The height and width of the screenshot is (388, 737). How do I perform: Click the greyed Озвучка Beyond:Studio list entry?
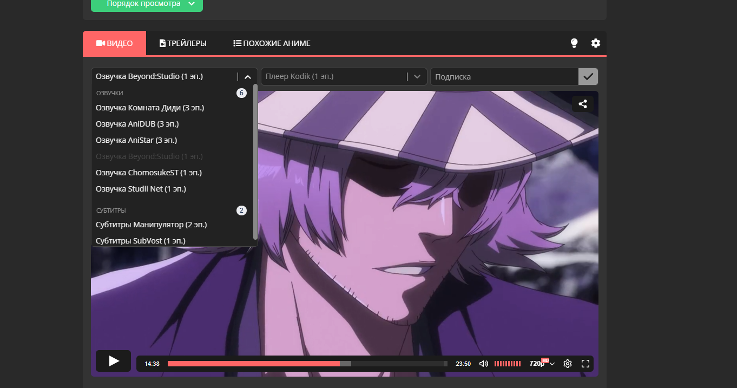coord(172,156)
